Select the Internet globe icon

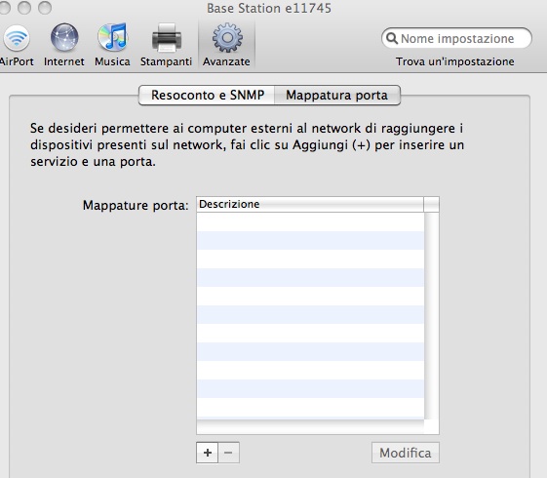[64, 37]
